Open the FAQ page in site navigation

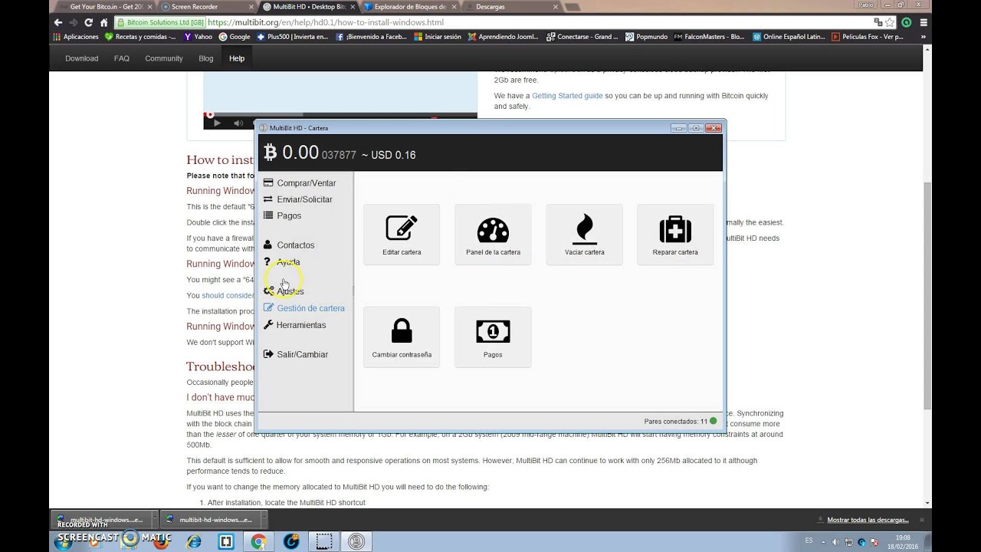(x=122, y=58)
